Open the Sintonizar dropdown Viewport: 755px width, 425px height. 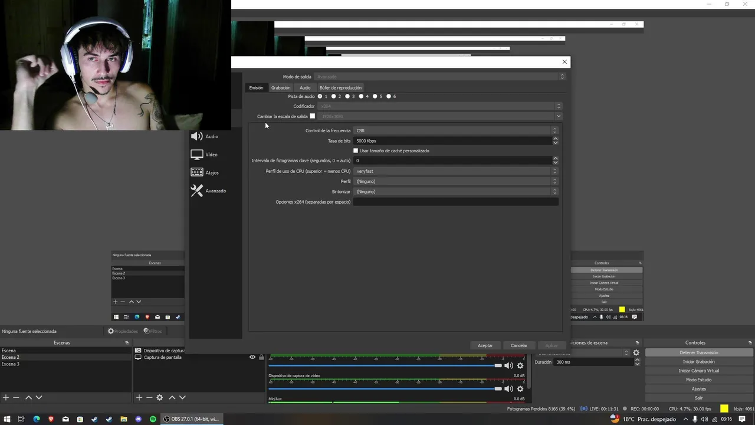tap(456, 191)
